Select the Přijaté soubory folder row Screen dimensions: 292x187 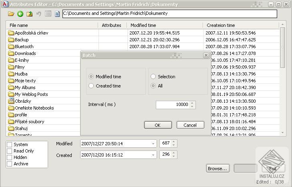44,122
